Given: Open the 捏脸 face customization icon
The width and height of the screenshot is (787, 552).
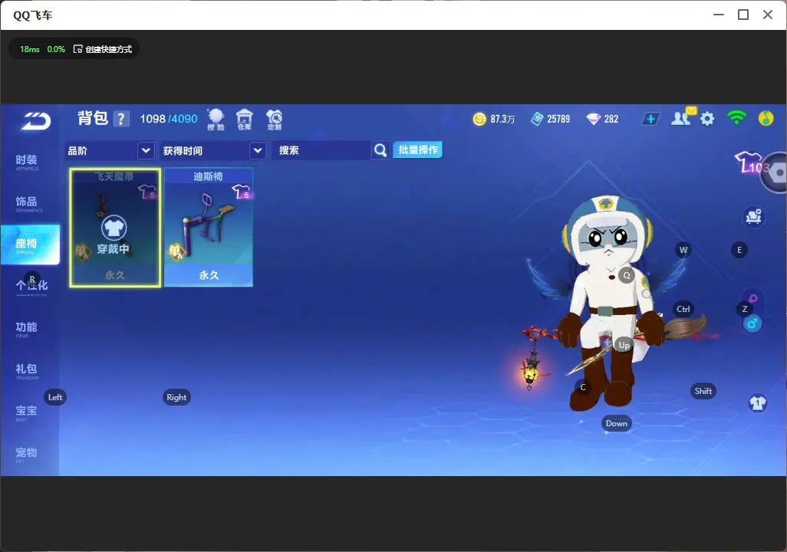Looking at the screenshot, I should click(x=216, y=120).
